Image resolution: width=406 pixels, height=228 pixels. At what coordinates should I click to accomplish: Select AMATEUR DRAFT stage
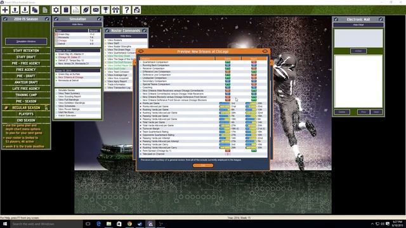(26, 82)
